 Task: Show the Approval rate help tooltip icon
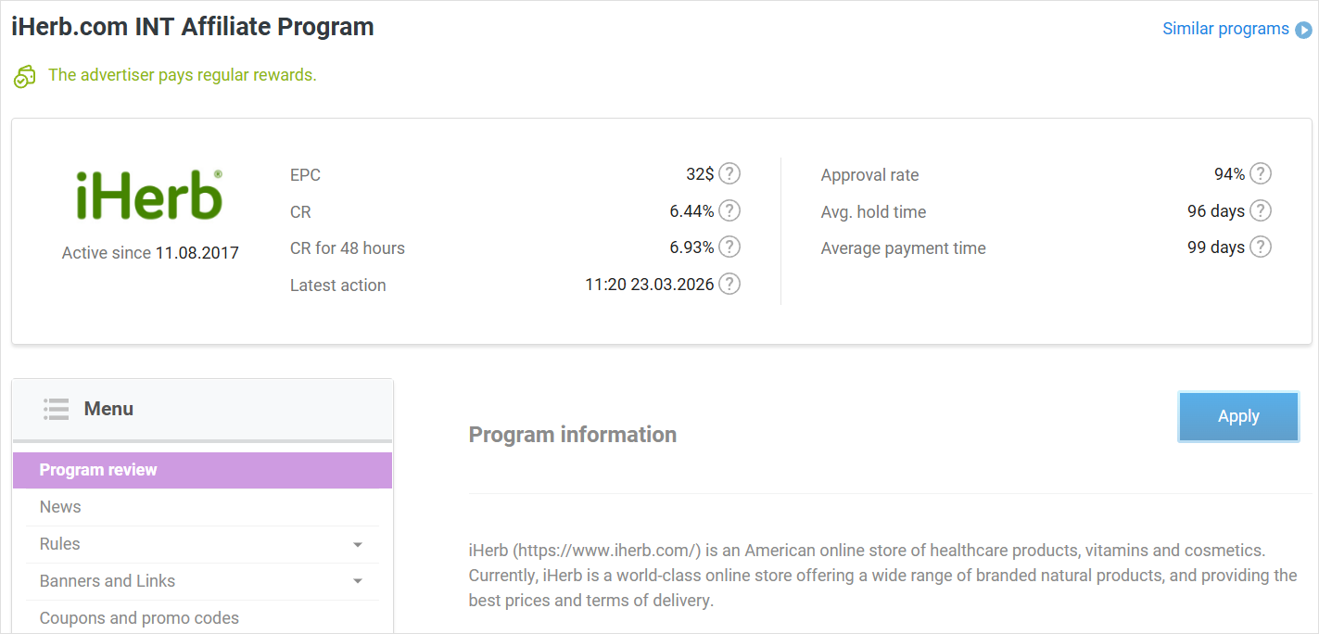click(1260, 174)
